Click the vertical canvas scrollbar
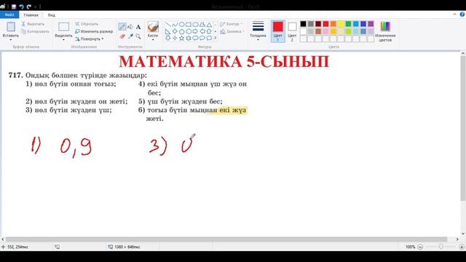 point(463,128)
